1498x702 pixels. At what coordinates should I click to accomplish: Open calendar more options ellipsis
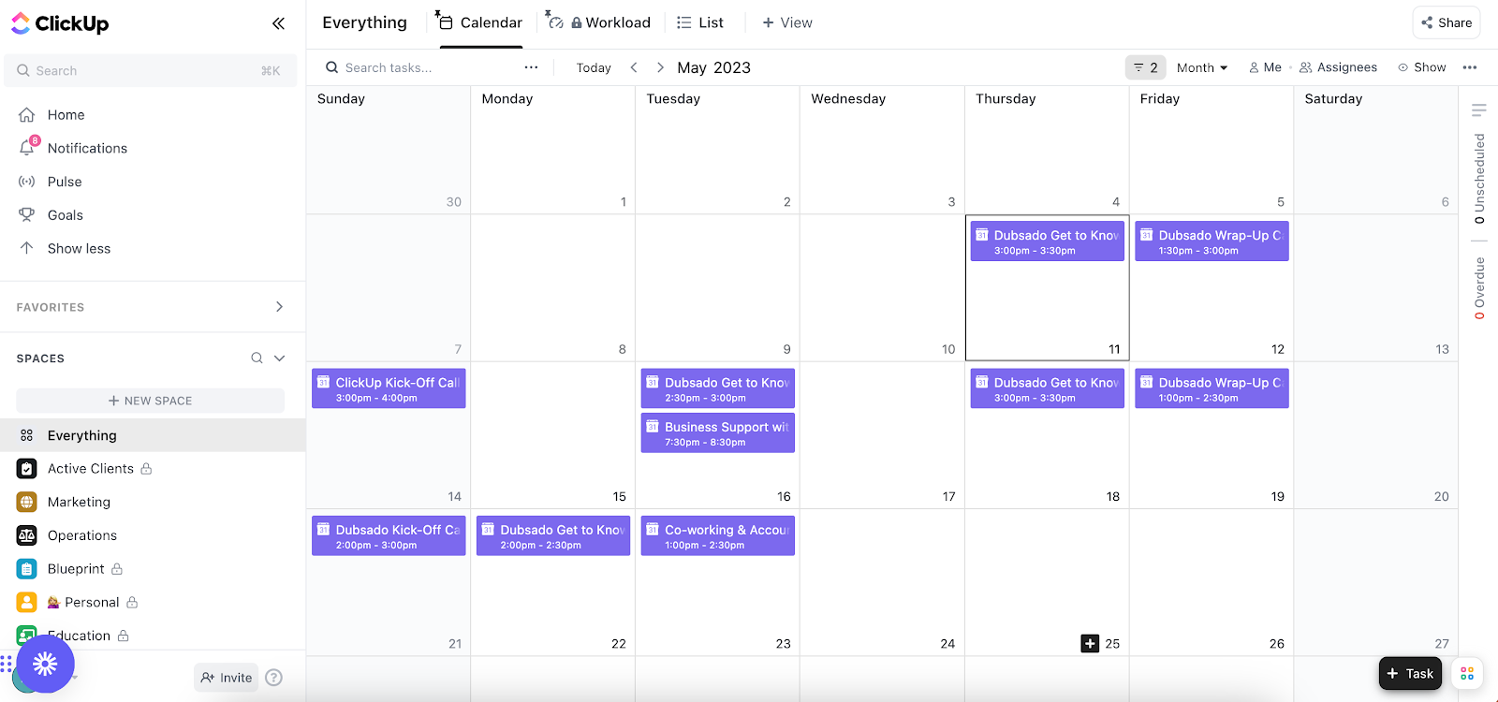1470,67
